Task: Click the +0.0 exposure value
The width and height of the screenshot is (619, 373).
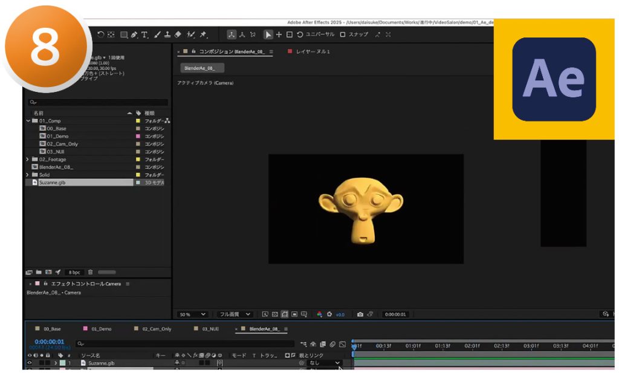Action: 340,314
